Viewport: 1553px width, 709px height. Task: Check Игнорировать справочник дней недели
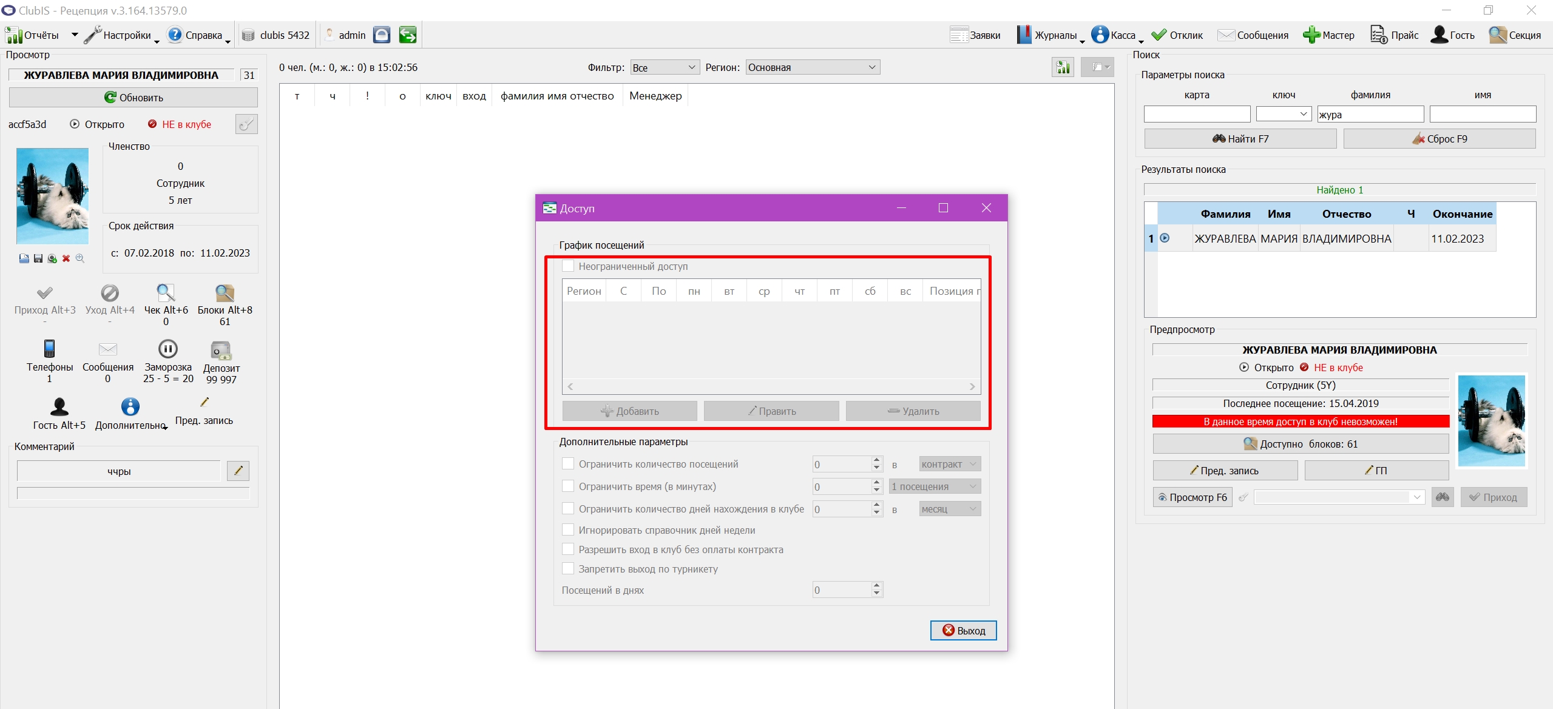click(x=568, y=529)
